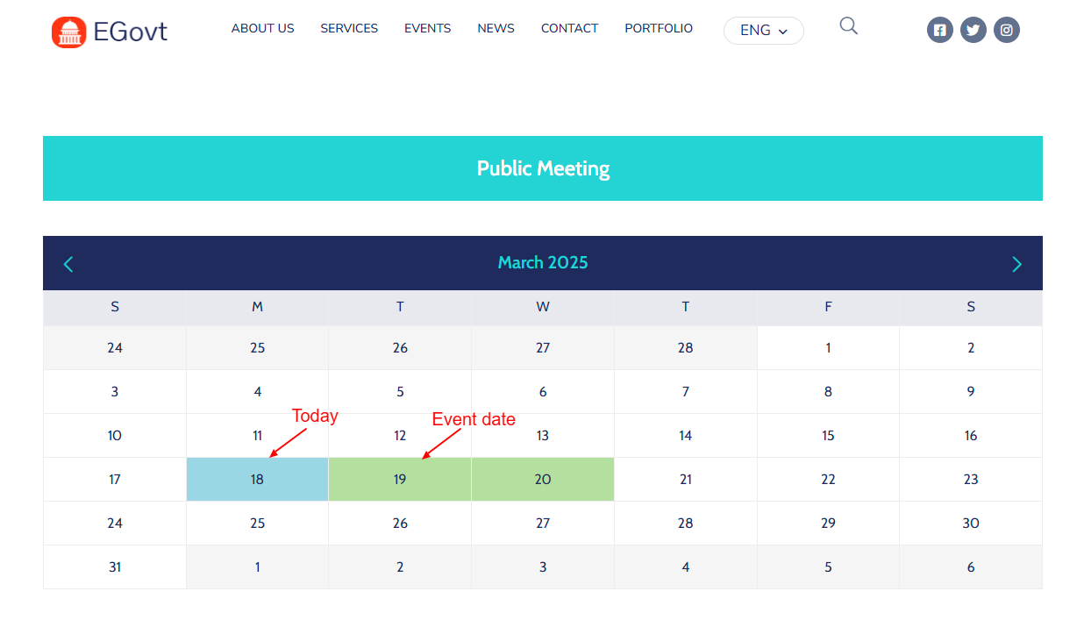1084x620 pixels.
Task: Open the search magnifier icon
Action: click(x=848, y=25)
